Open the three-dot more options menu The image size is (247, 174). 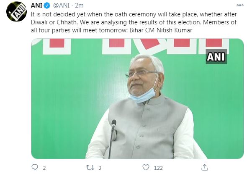240,5
